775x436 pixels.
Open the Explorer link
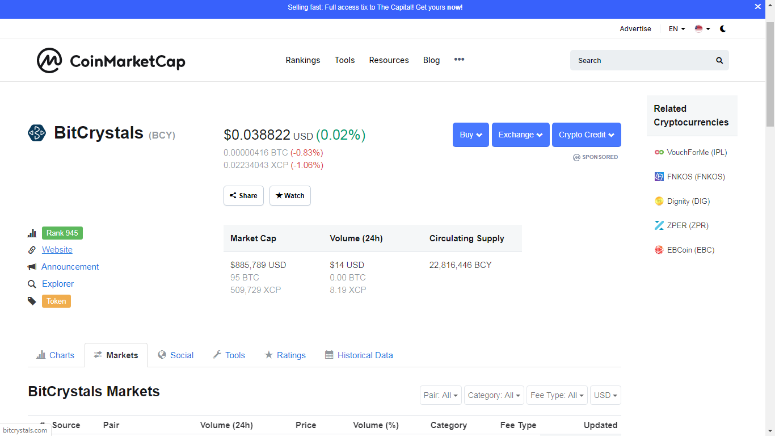[x=58, y=284]
